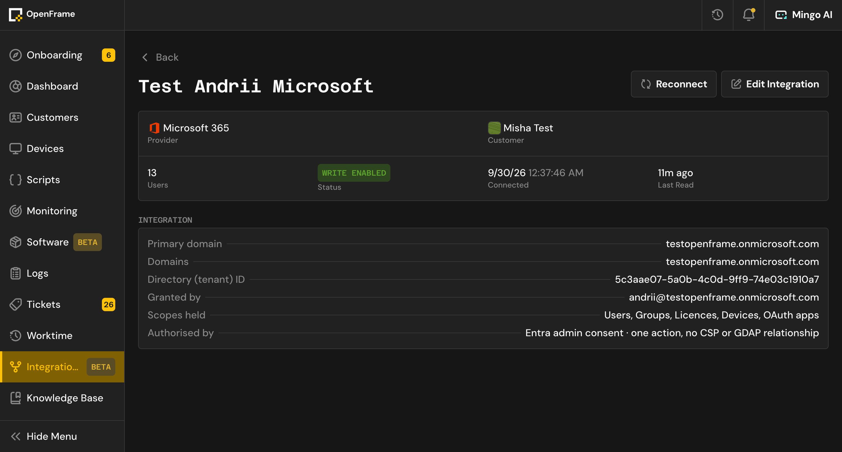Click the Knowledge Base book icon
This screenshot has width=842, height=452.
pos(15,398)
